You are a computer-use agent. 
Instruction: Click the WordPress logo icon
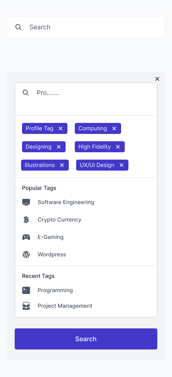[x=26, y=255]
